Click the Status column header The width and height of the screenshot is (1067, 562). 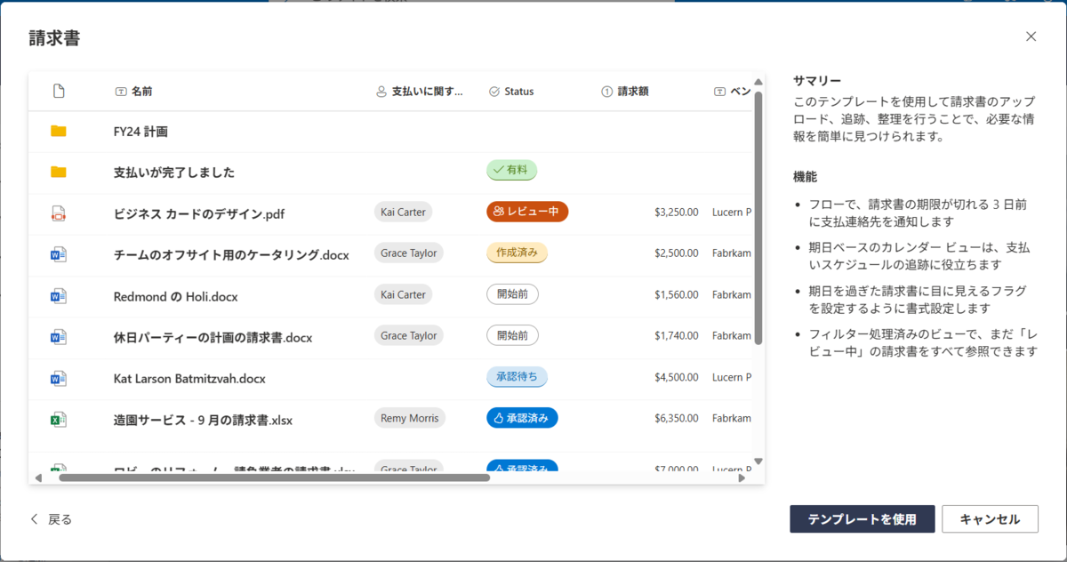511,91
